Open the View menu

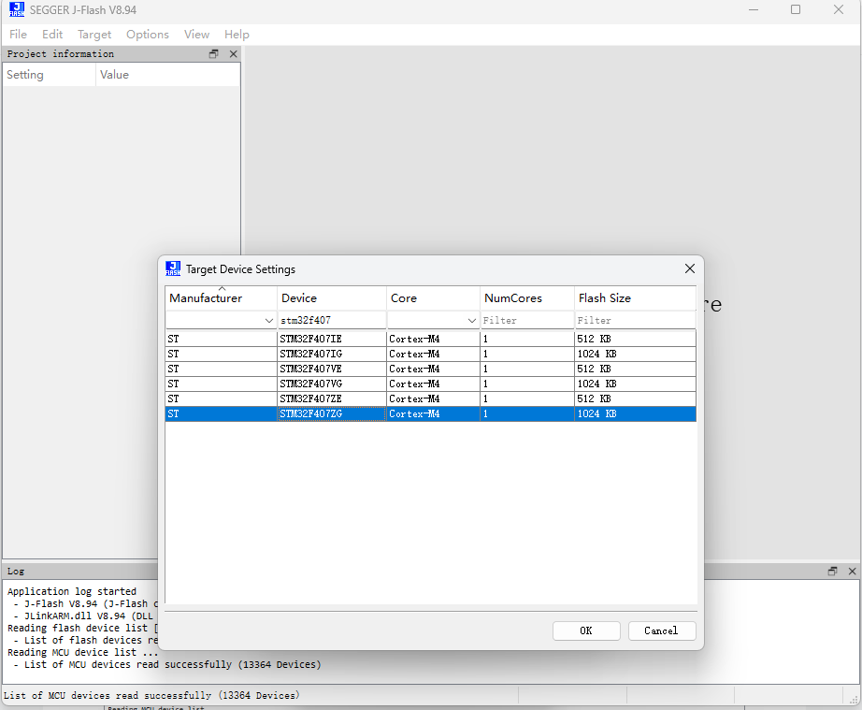point(196,34)
